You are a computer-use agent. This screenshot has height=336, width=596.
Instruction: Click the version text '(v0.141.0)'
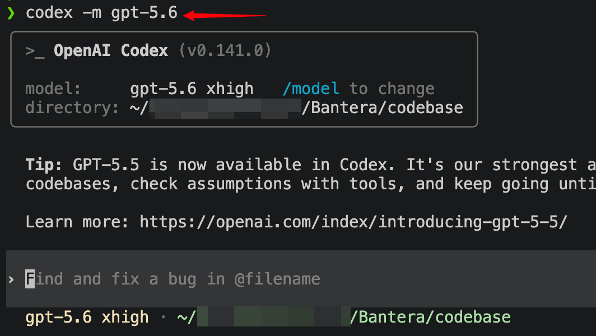click(225, 50)
